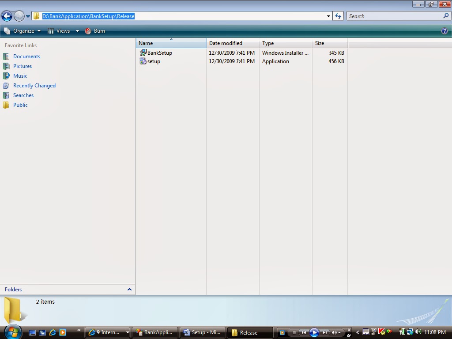452x339 pixels.
Task: Open the address bar history dropdown
Action: [328, 16]
